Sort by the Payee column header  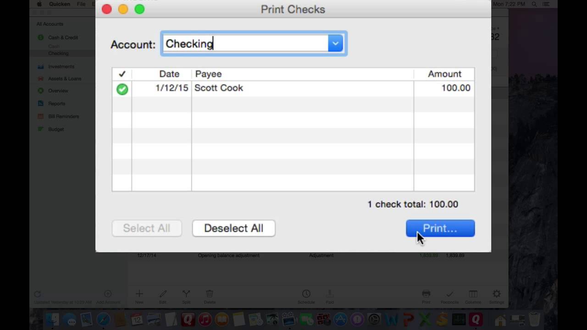208,74
